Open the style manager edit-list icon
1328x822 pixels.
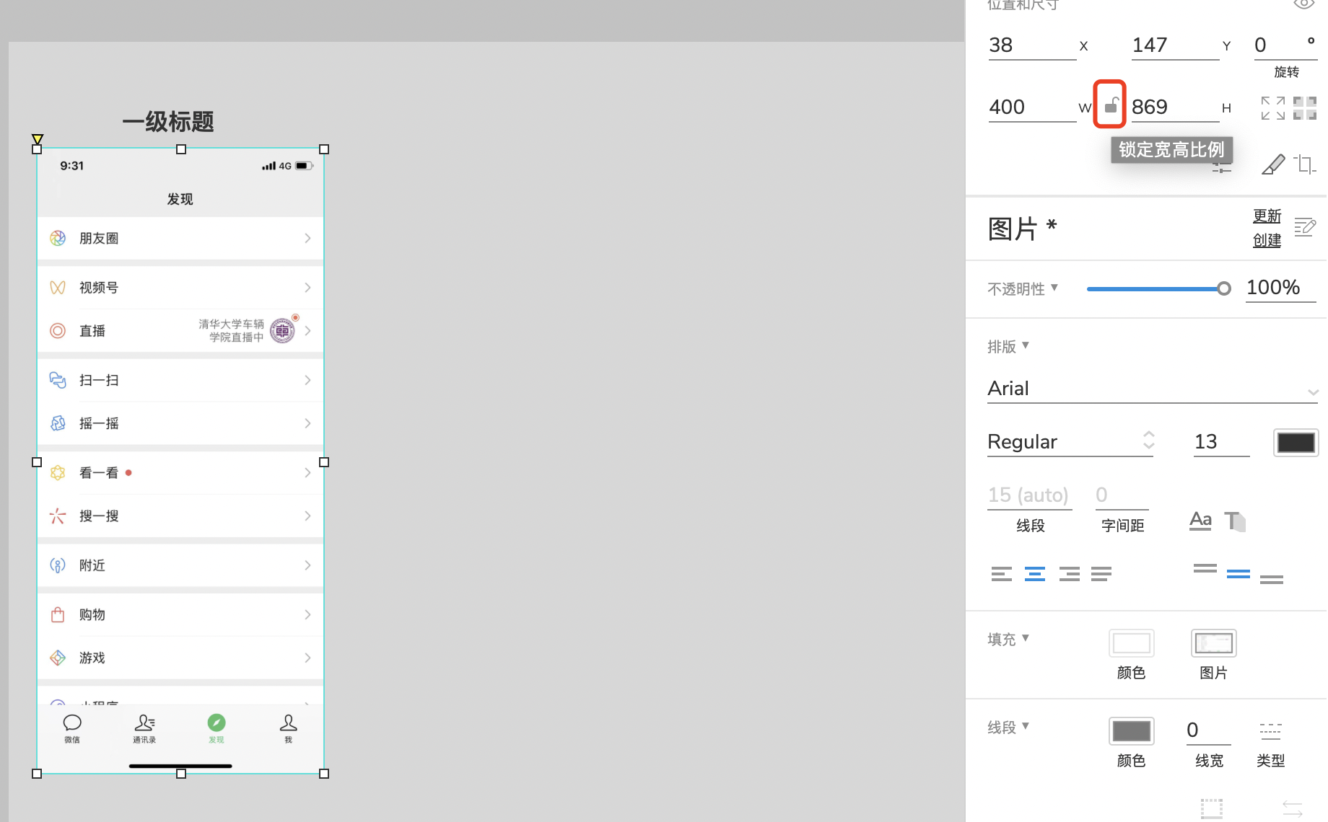[1305, 227]
